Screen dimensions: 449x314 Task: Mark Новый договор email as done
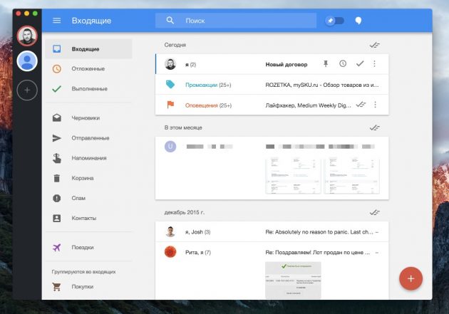coord(360,63)
